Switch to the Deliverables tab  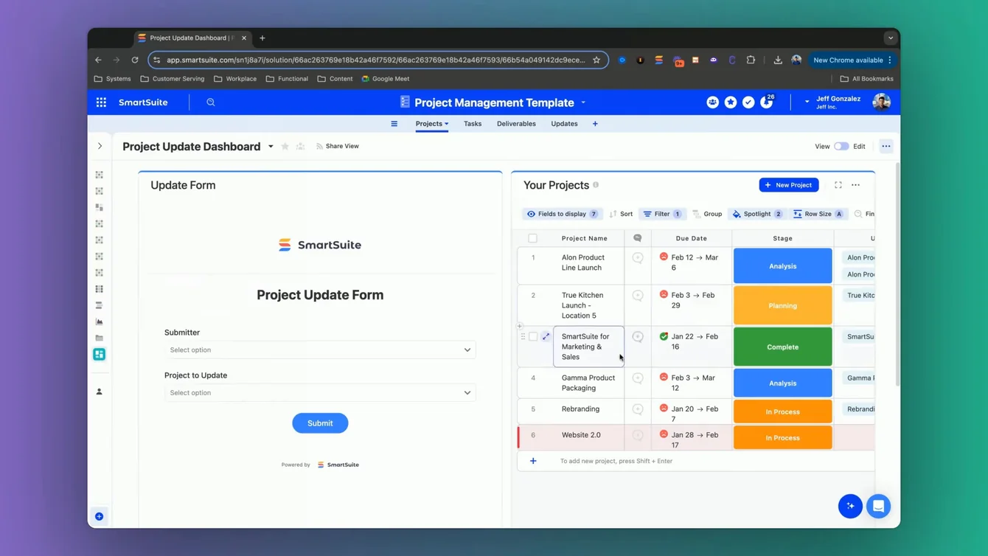point(516,124)
